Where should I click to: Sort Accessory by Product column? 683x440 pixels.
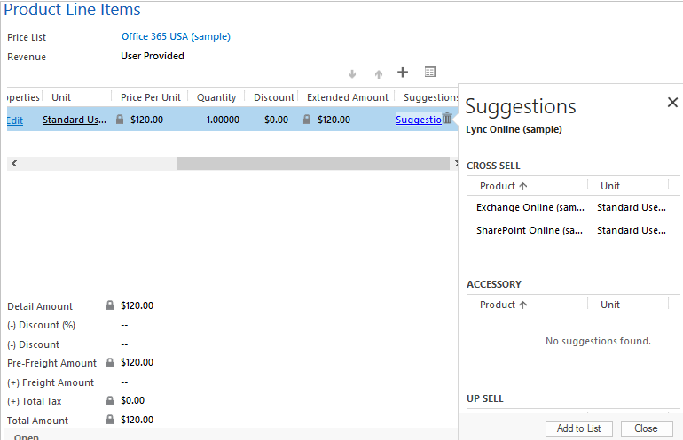[503, 305]
